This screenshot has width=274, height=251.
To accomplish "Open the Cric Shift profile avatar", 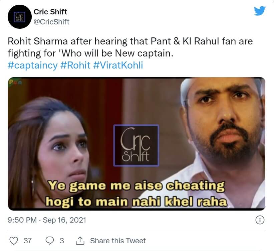I will 20,17.
